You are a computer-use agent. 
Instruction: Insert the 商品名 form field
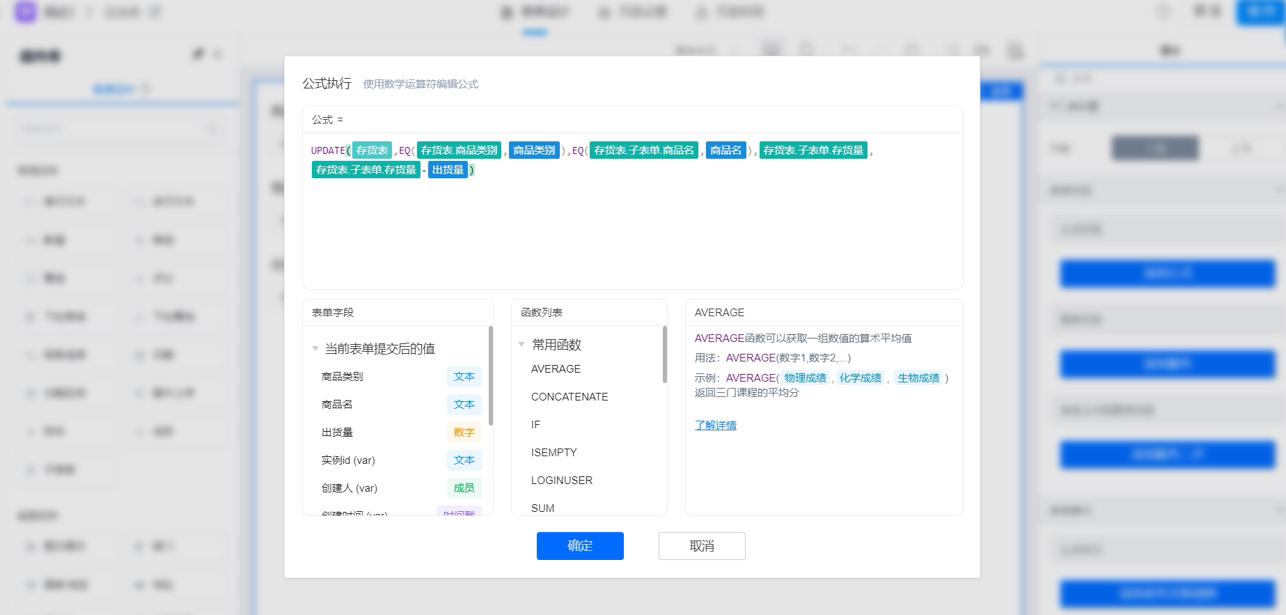(x=398, y=405)
